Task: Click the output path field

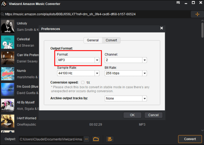Action: (x=51, y=139)
